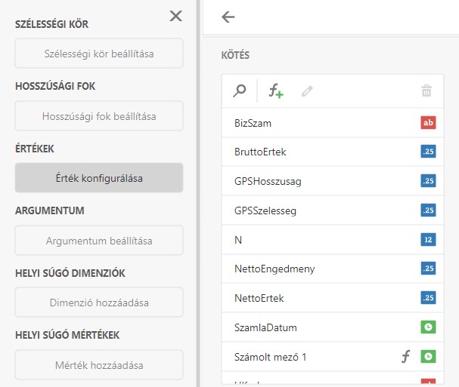Click Szélességi kör beállítása button

tap(99, 54)
